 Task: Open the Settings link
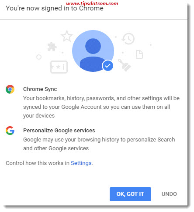(81, 163)
